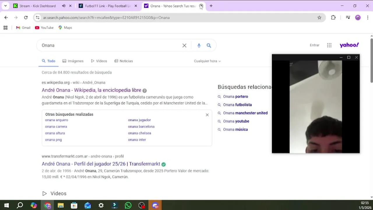
Task: Open related search Onana futbolista
Action: [237, 105]
